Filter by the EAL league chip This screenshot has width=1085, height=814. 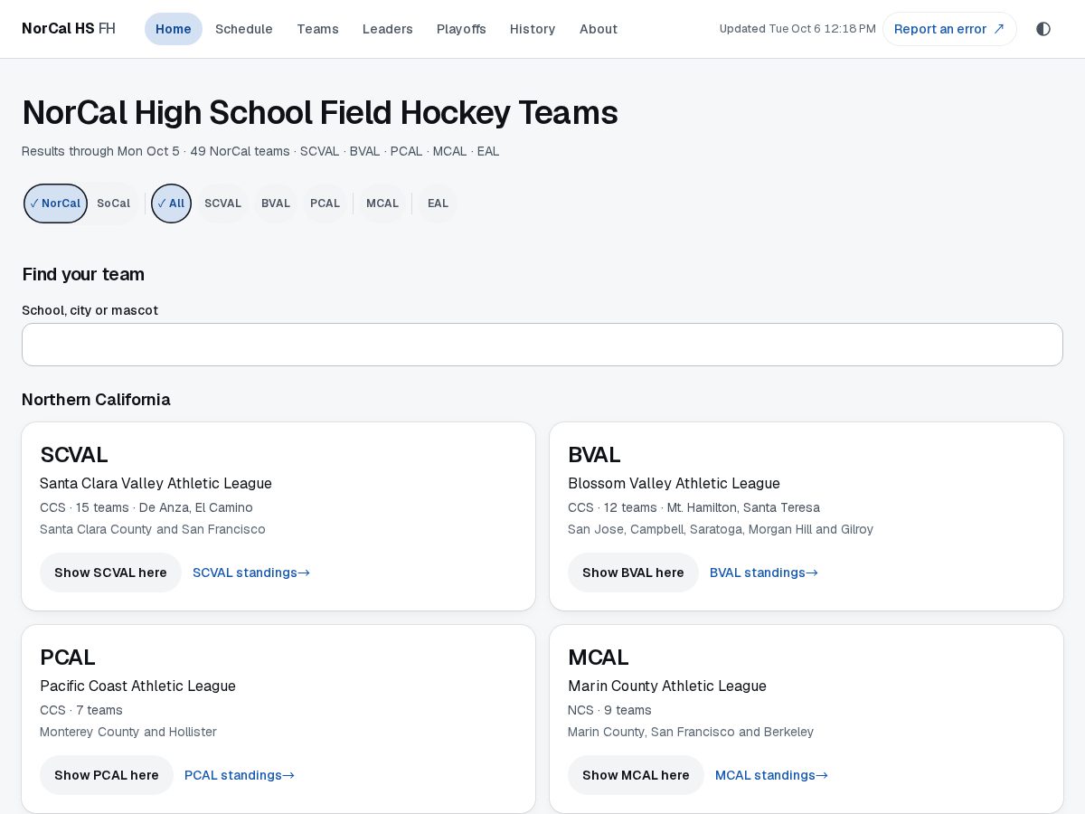click(438, 203)
